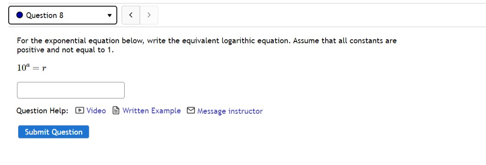
Task: Click the dropdown arrow beside Question 8
Action: [x=109, y=16]
